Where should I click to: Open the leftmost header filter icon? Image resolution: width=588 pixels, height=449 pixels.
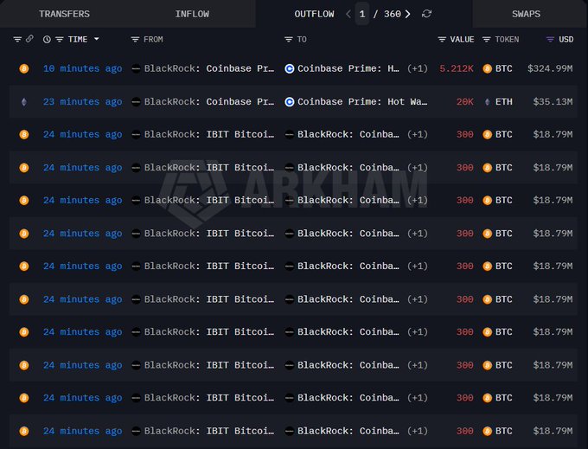click(17, 40)
